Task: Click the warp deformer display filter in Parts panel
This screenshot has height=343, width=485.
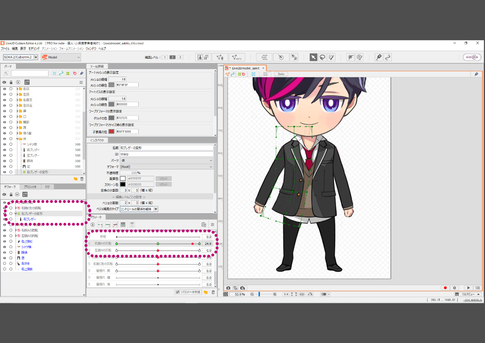Action: [68, 73]
